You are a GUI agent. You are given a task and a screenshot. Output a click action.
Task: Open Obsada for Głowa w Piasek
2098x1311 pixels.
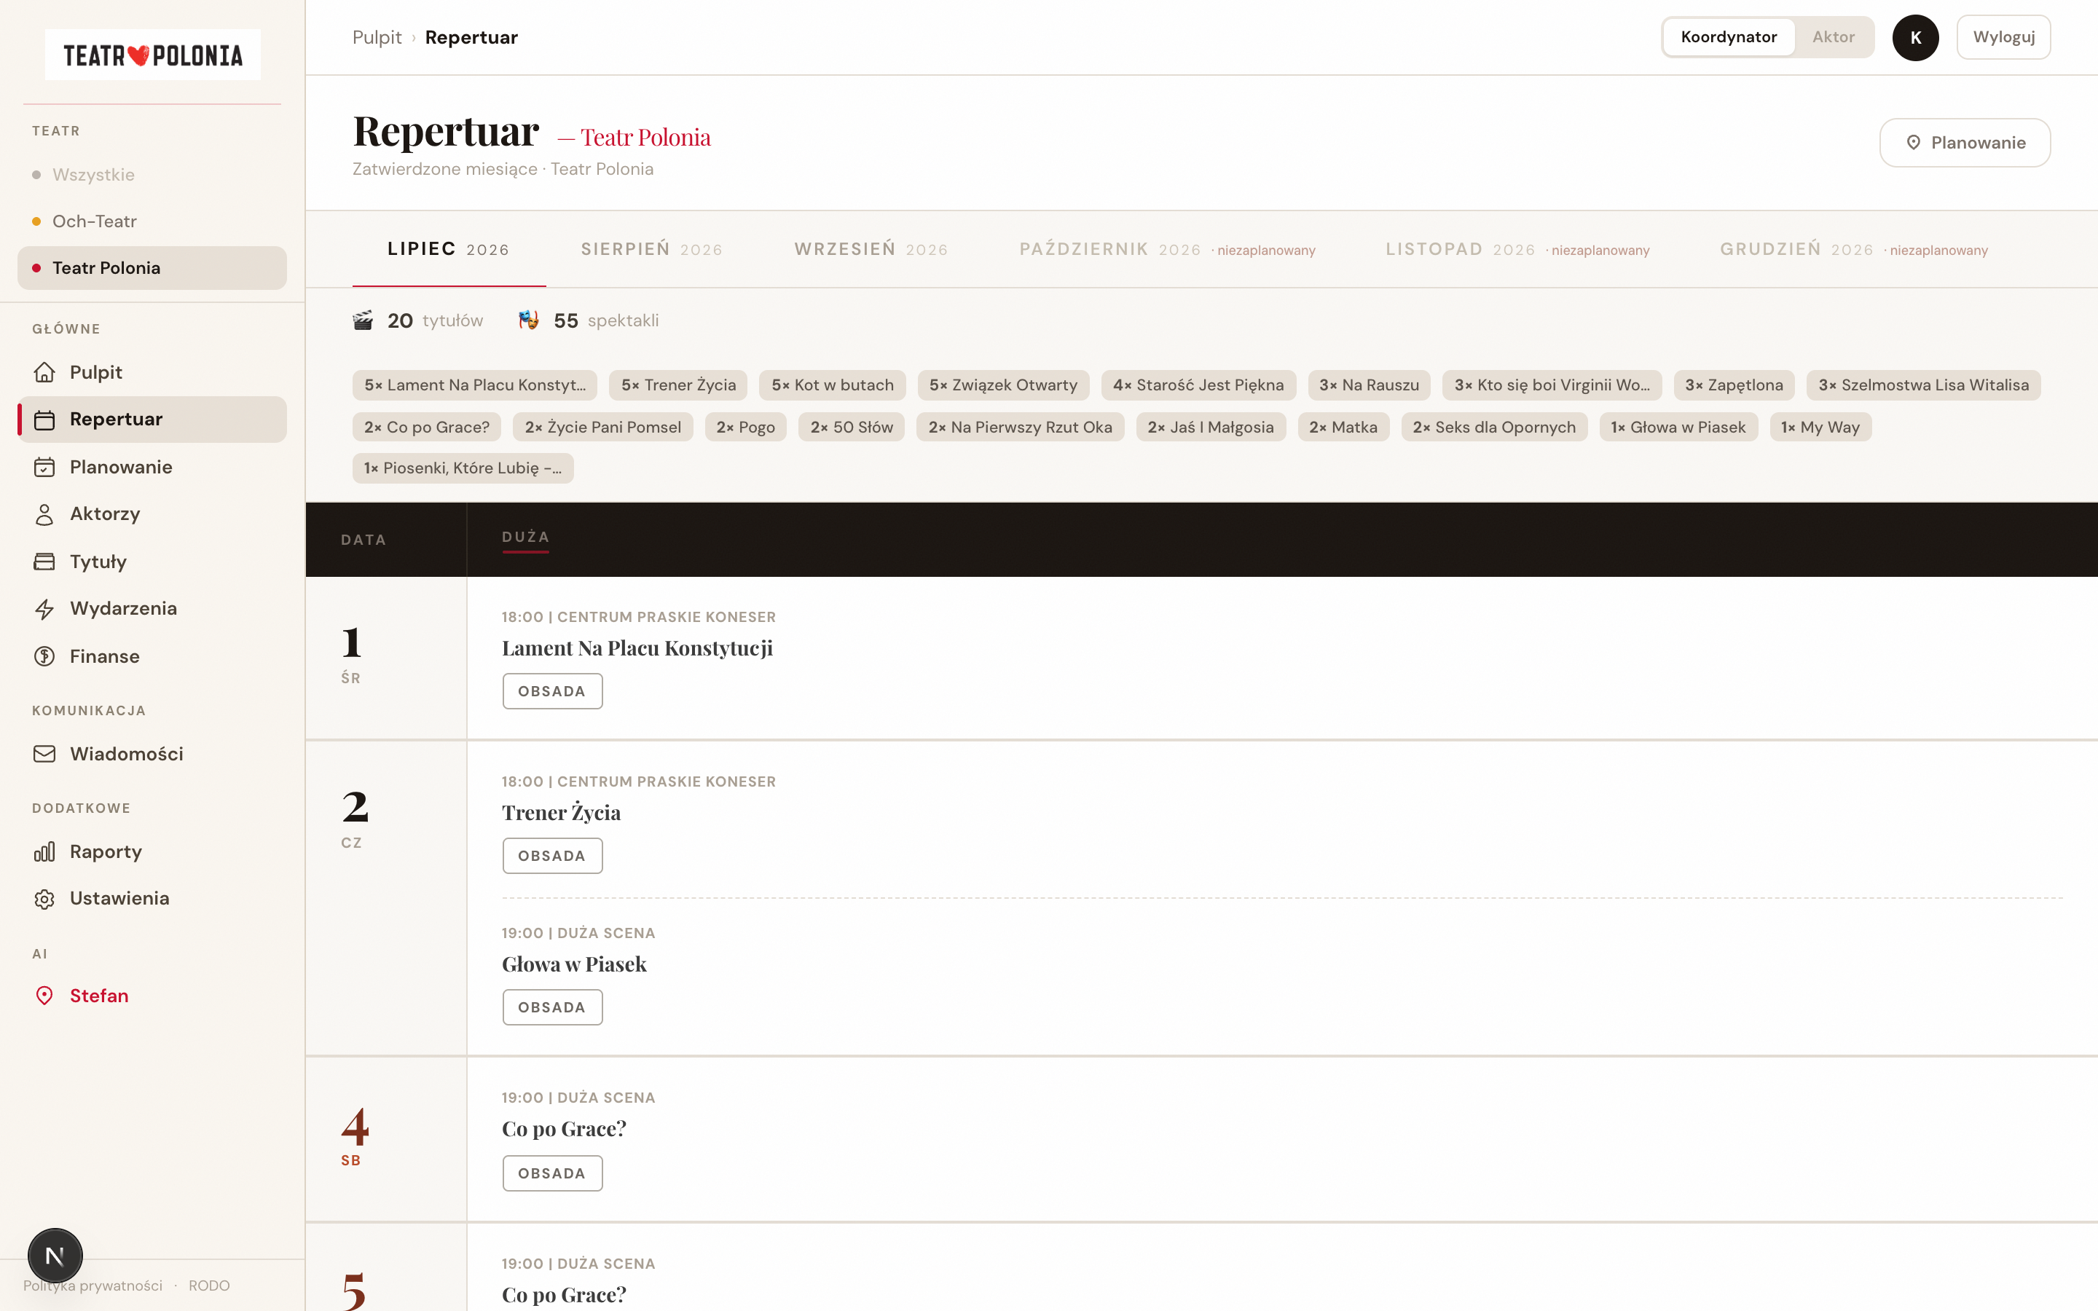coord(552,1007)
